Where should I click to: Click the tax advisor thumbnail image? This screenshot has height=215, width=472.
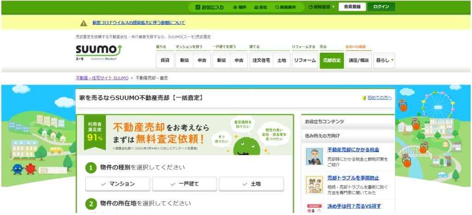click(314, 156)
